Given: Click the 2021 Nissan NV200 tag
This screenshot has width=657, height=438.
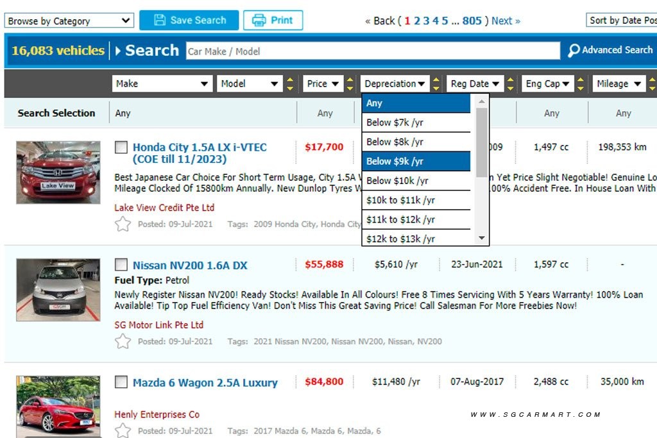Looking at the screenshot, I should (289, 341).
